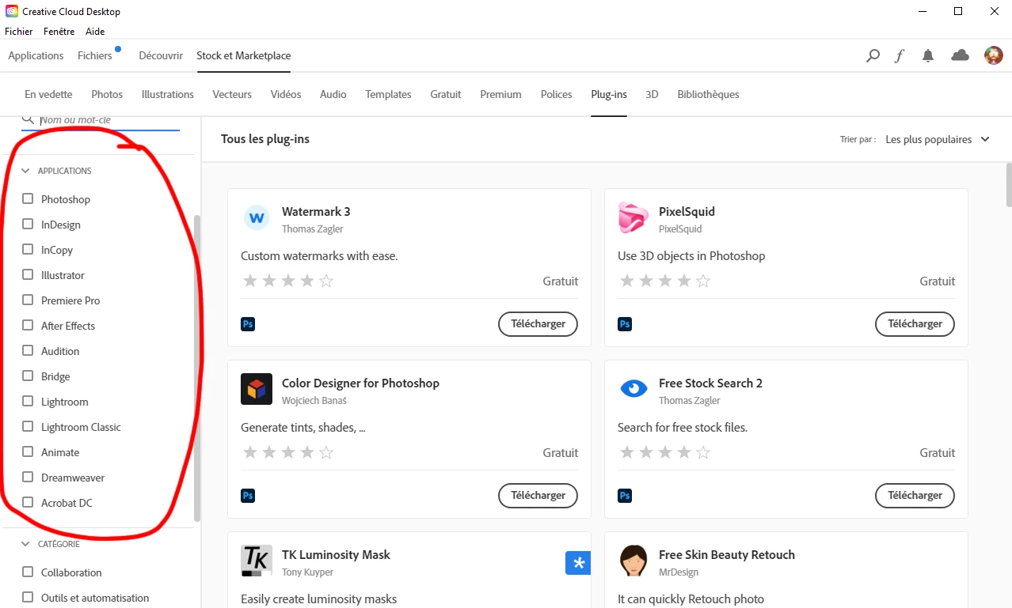Viewport: 1012px width, 608px height.
Task: Switch to the Fichiers tab
Action: pos(95,55)
